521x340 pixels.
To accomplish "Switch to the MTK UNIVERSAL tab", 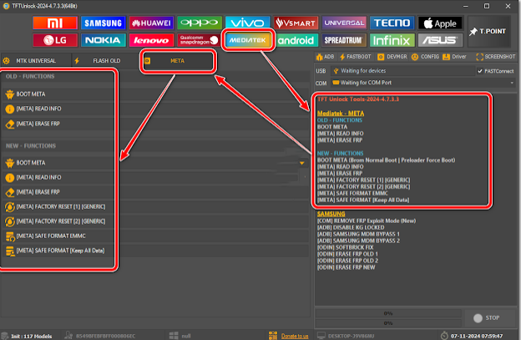I will (36, 61).
